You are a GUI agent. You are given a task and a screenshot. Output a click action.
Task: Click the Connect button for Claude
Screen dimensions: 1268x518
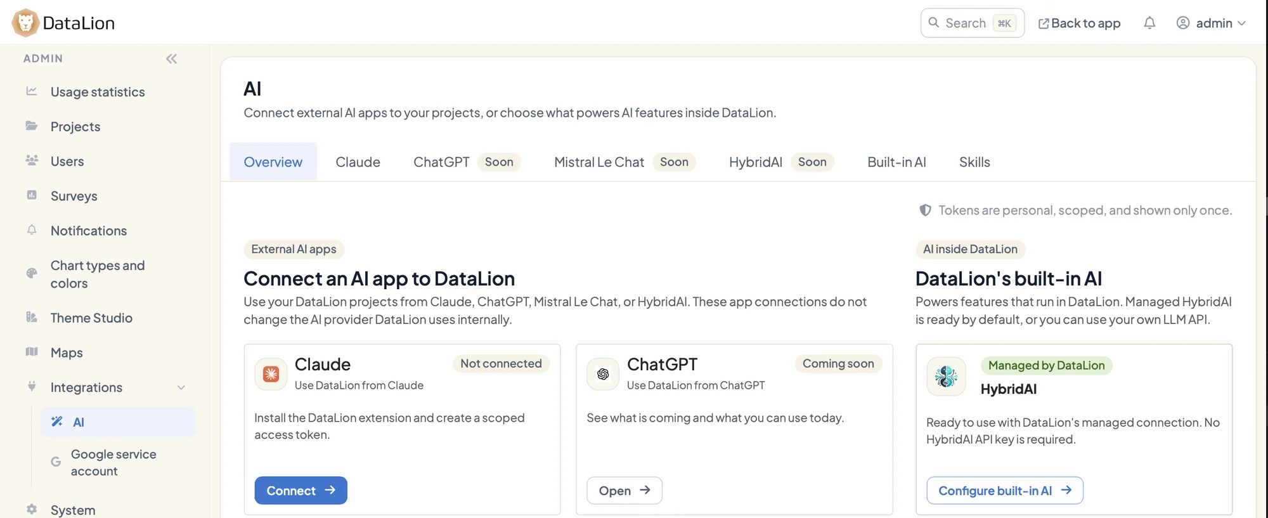point(301,490)
